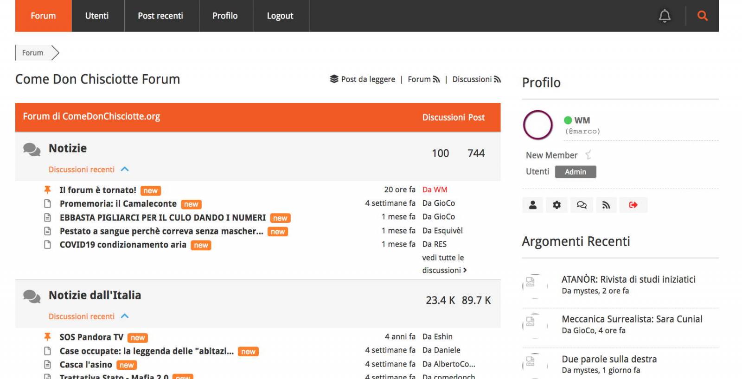Open the Notizie forum title
Image resolution: width=742 pixels, height=379 pixels.
coord(68,148)
